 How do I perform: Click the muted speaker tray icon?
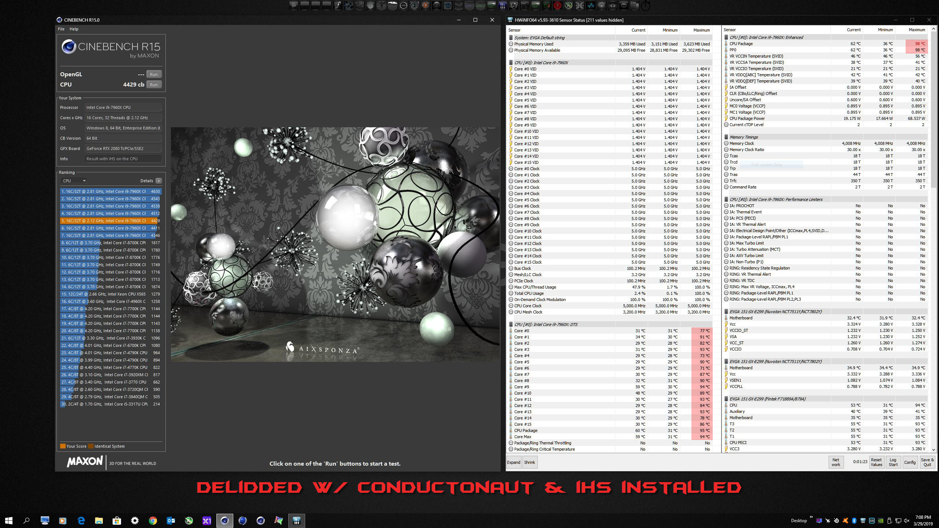(x=907, y=521)
